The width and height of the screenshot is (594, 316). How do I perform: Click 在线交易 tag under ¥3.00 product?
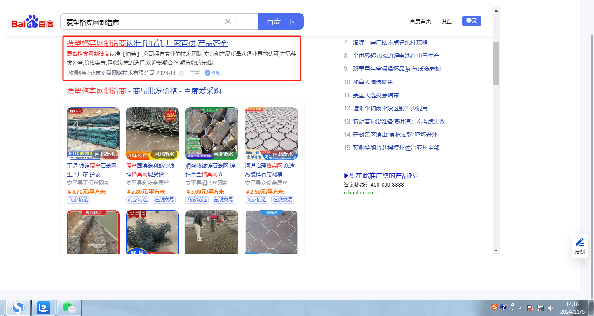click(223, 200)
